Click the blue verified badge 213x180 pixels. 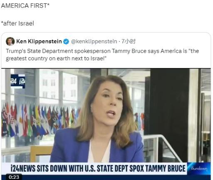point(66,41)
